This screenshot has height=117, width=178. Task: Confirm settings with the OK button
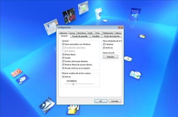point(101,101)
